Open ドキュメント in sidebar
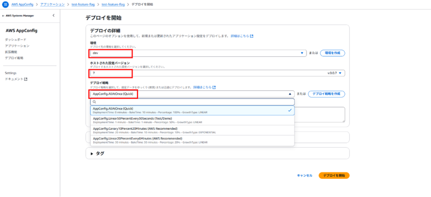431x197 pixels. coord(14,79)
